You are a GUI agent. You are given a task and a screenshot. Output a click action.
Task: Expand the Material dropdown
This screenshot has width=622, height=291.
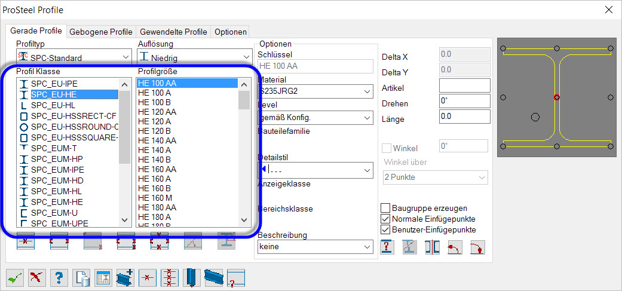click(x=315, y=91)
